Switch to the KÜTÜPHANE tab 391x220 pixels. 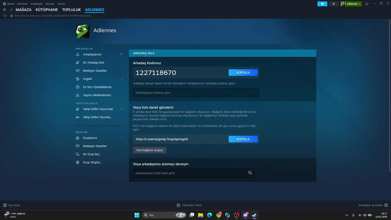coord(47,10)
